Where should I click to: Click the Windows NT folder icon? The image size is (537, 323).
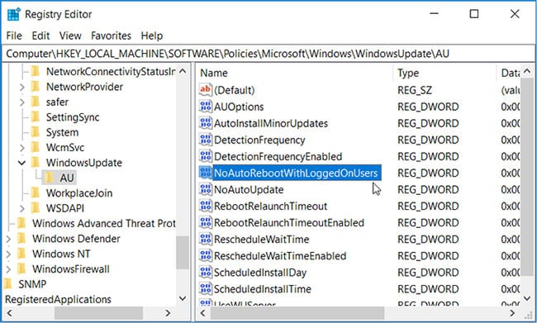pos(21,254)
